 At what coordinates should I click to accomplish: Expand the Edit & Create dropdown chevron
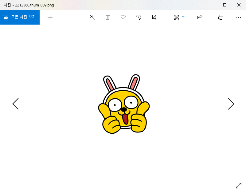click(183, 17)
